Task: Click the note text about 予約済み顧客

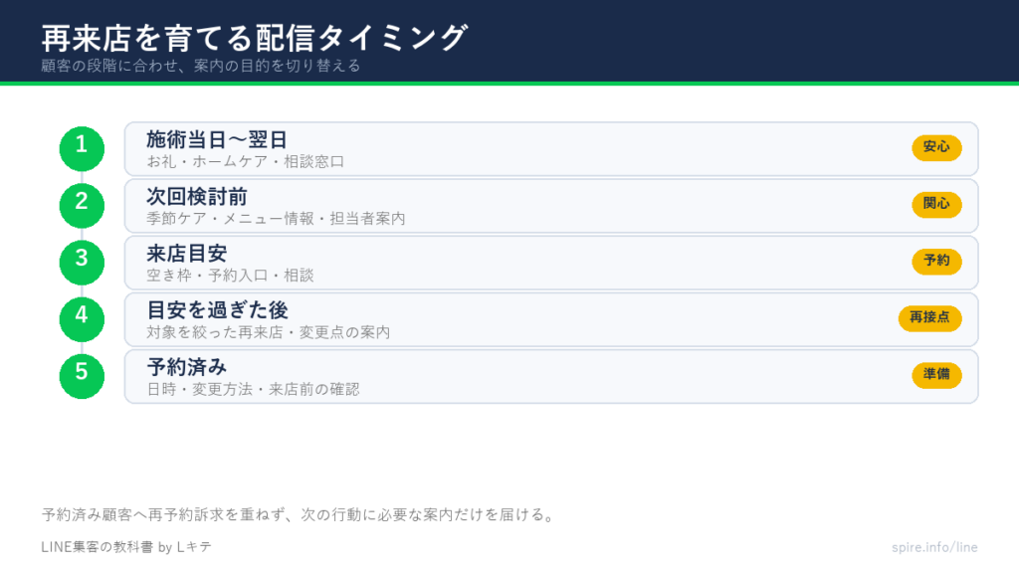Action: pyautogui.click(x=300, y=514)
